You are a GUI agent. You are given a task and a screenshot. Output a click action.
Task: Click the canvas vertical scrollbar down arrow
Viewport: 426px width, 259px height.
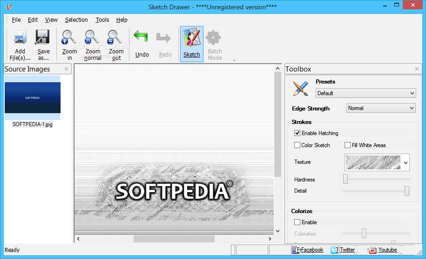[x=277, y=231]
